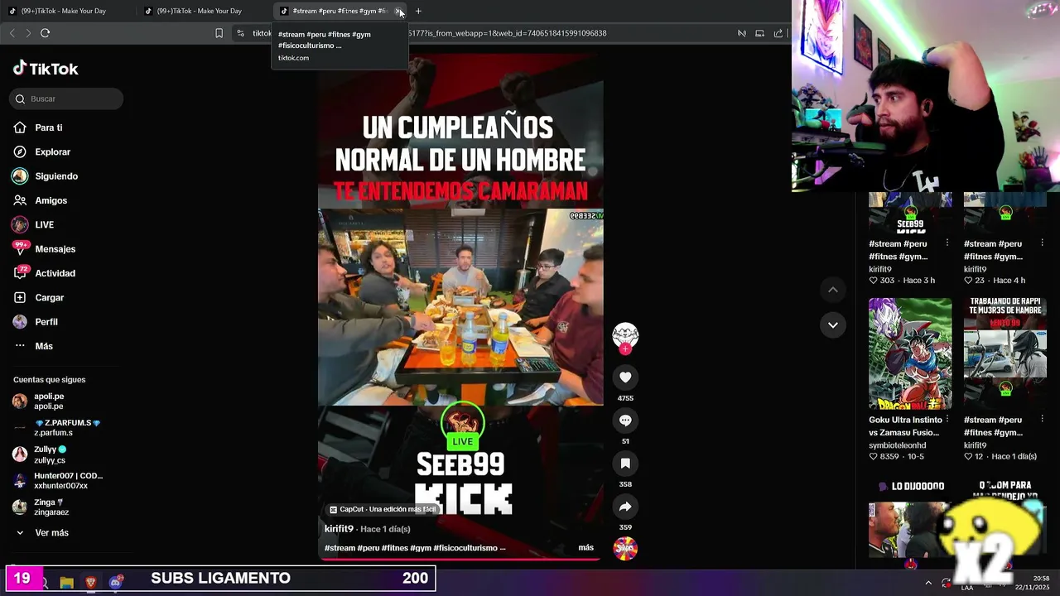
Task: Open options for the 23 likes video
Action: point(1042,243)
